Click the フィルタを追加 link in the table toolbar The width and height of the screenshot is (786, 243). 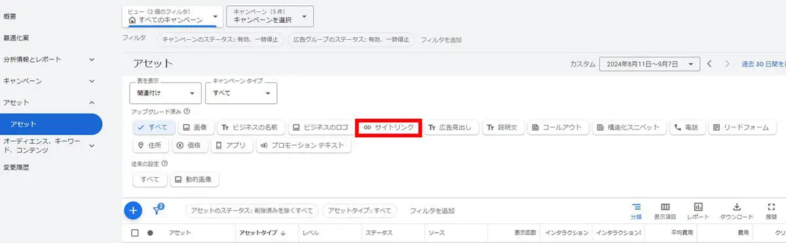click(x=432, y=211)
